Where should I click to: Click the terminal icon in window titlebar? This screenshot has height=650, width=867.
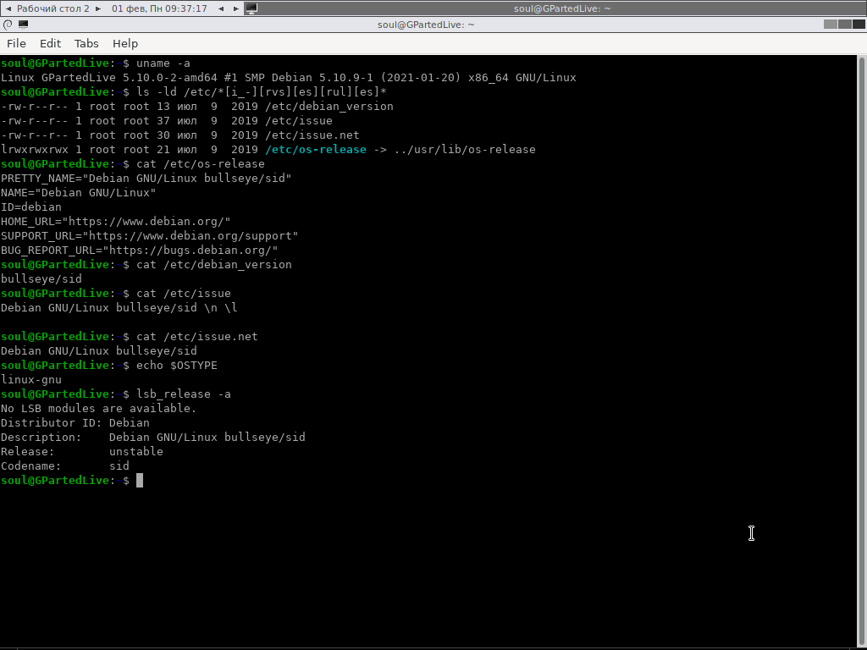point(23,25)
